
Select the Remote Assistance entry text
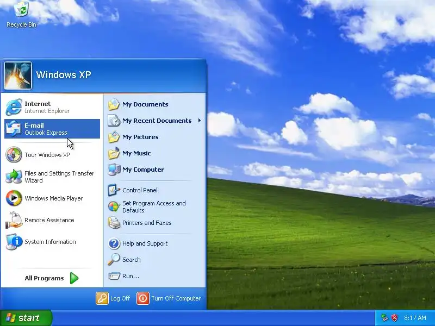coord(49,220)
